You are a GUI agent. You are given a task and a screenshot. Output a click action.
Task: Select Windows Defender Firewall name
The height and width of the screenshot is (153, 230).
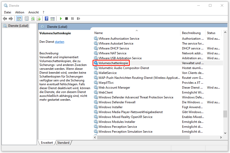click(x=117, y=102)
